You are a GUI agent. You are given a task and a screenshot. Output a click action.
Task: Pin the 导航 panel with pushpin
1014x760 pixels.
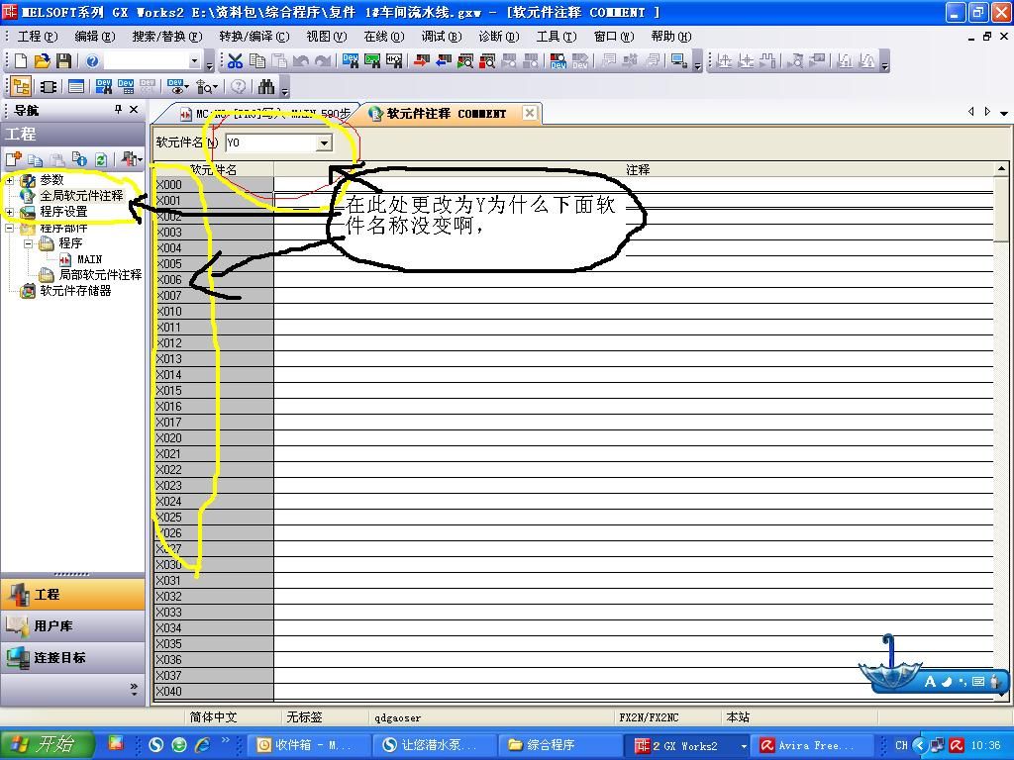click(x=118, y=109)
